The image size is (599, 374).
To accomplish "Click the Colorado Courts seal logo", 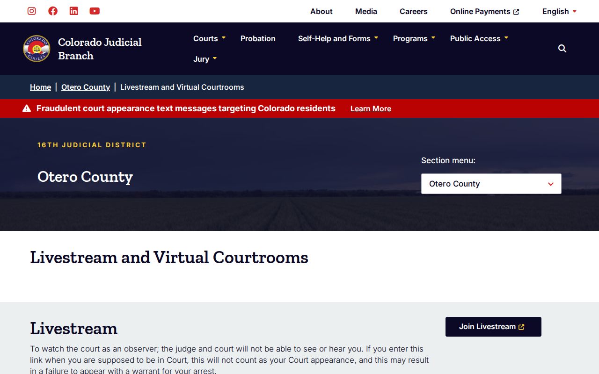I will coord(37,49).
